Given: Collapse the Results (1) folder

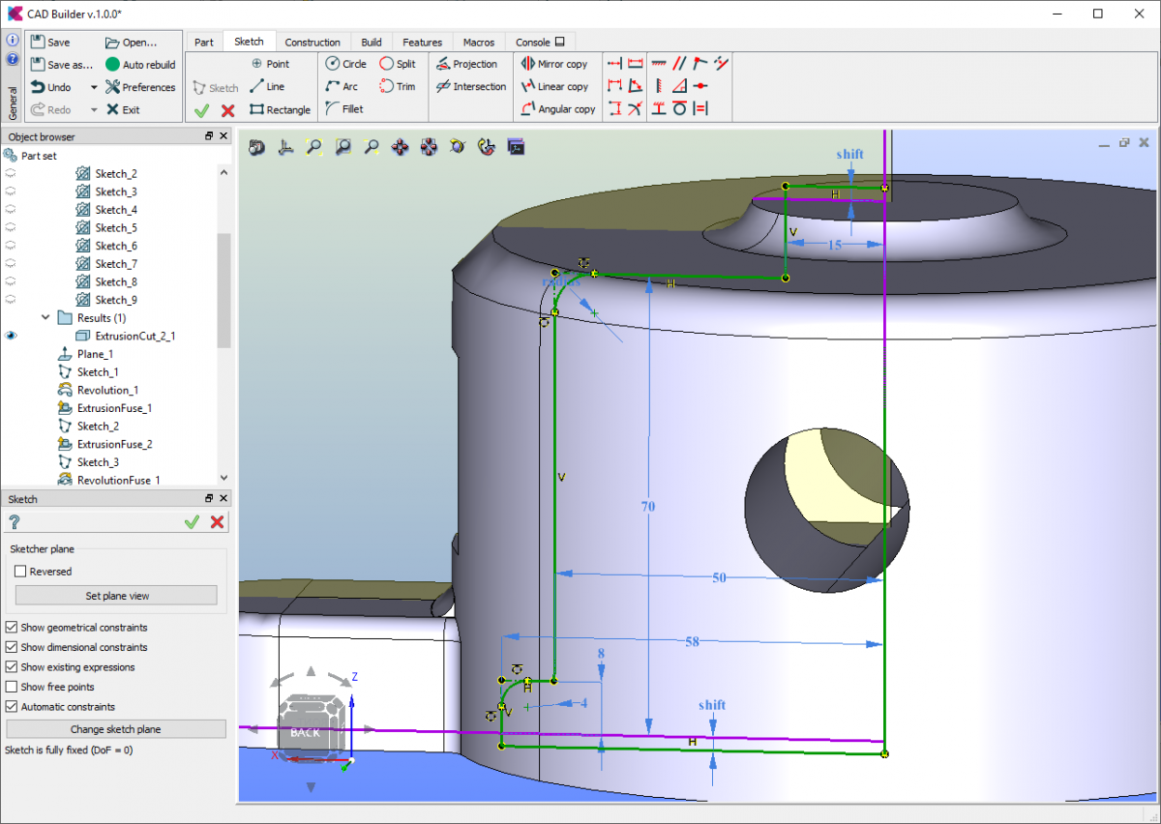Looking at the screenshot, I should [x=45, y=318].
